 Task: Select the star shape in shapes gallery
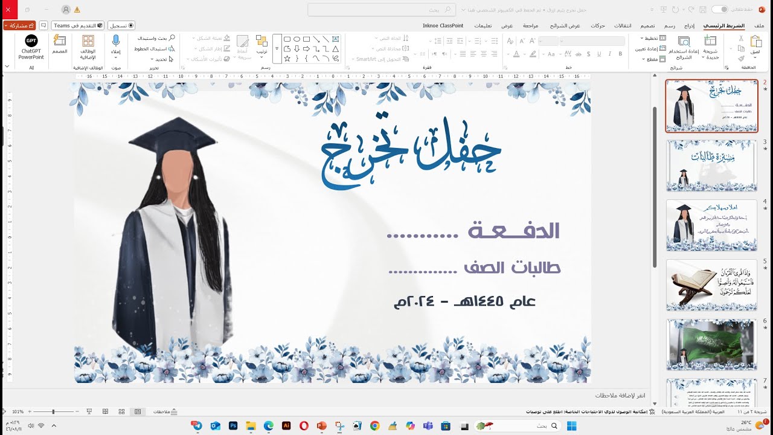[x=287, y=59]
